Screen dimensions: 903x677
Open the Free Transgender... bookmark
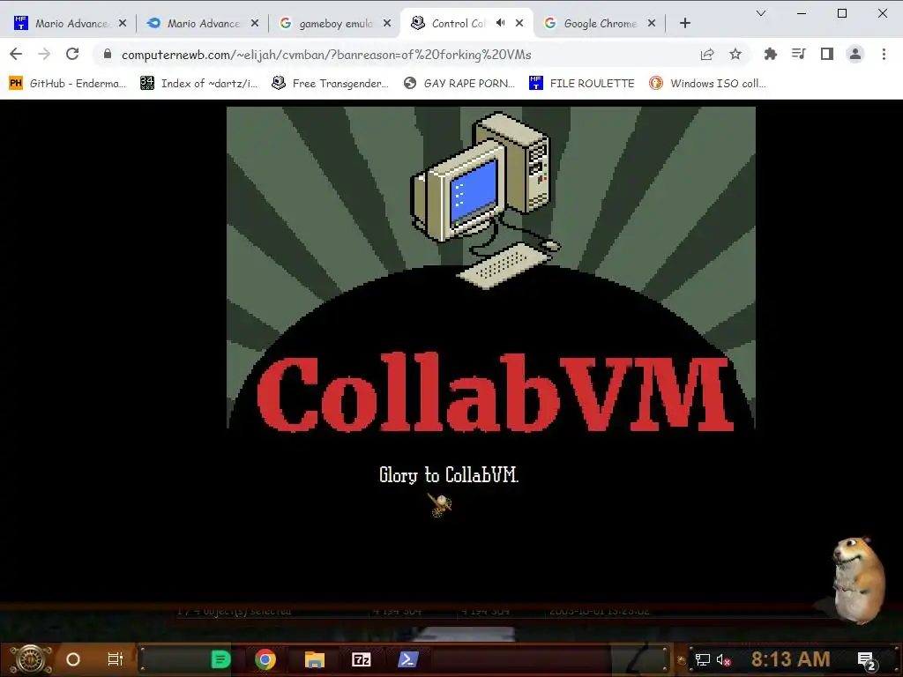(x=331, y=84)
